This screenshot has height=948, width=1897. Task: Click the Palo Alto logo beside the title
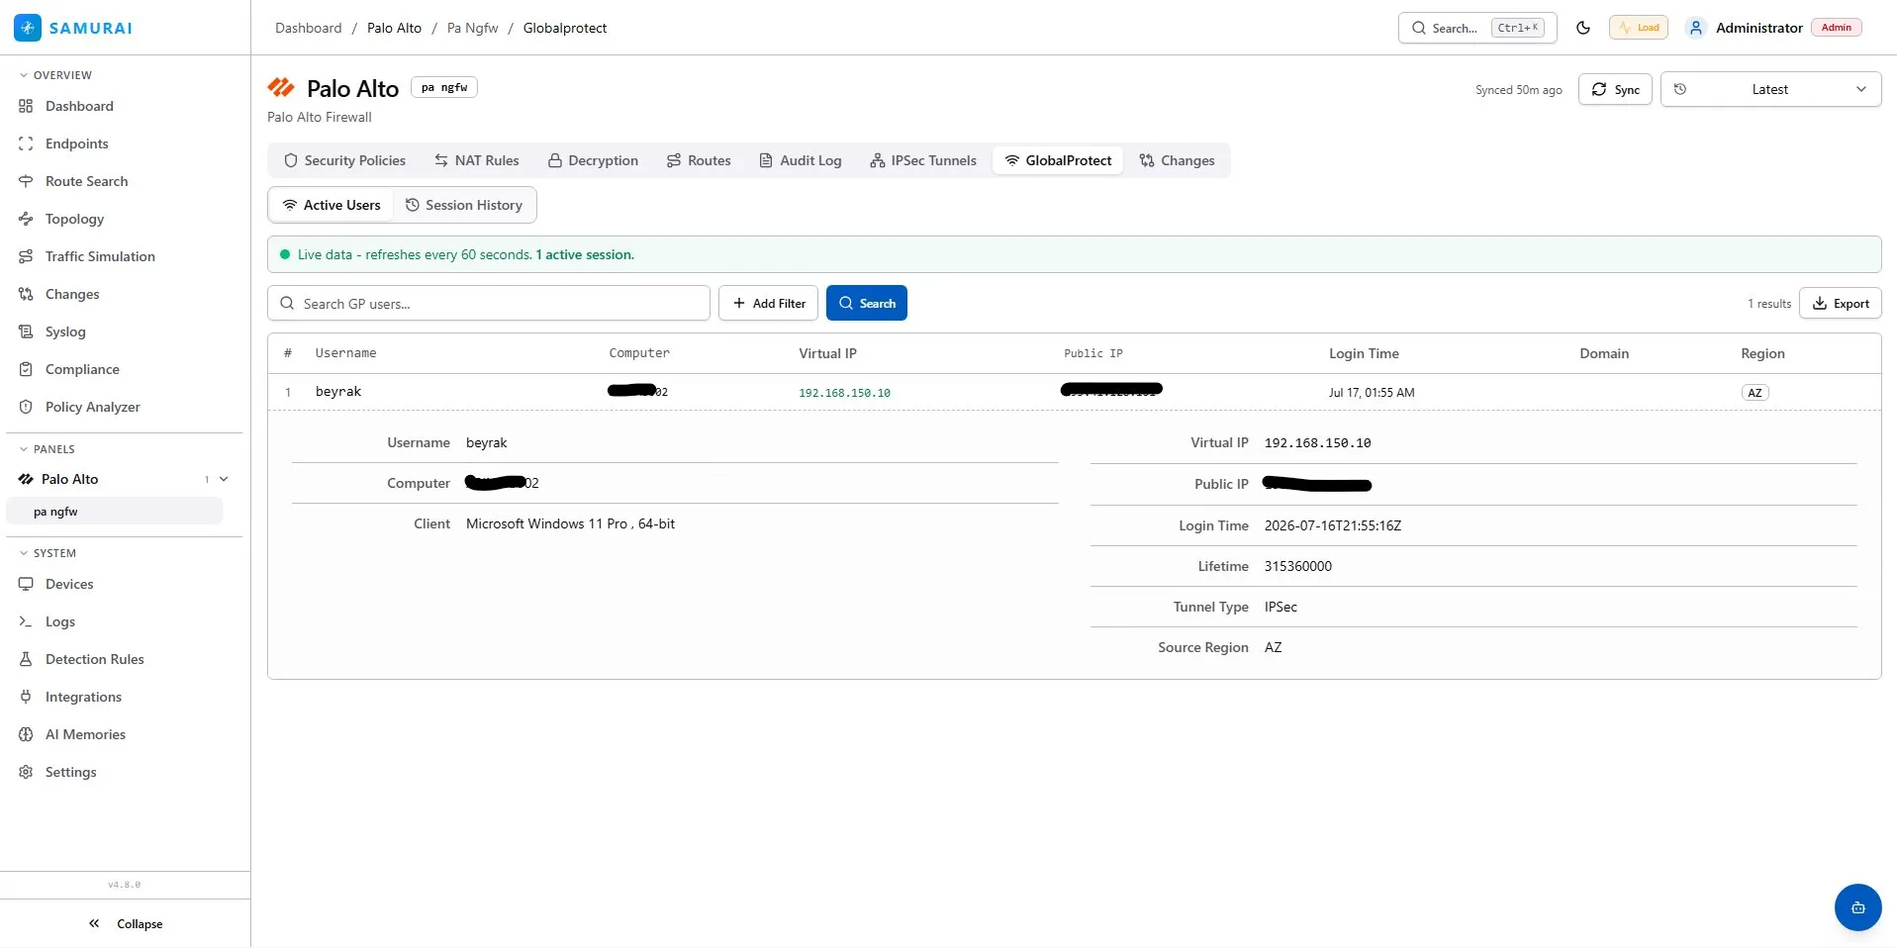281,88
